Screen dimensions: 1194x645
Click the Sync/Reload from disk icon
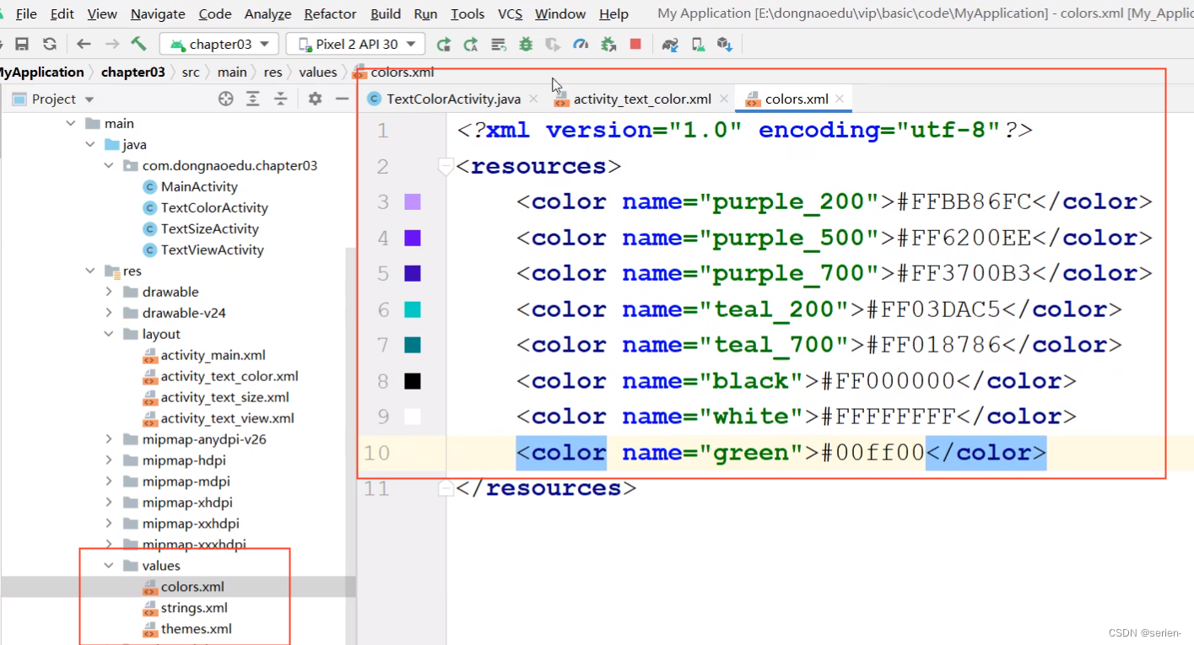click(x=50, y=44)
